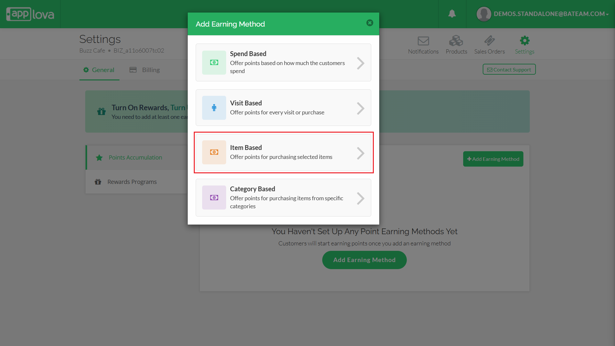Viewport: 615px width, 346px height.
Task: Select the Spend Based earning method title
Action: pos(248,54)
